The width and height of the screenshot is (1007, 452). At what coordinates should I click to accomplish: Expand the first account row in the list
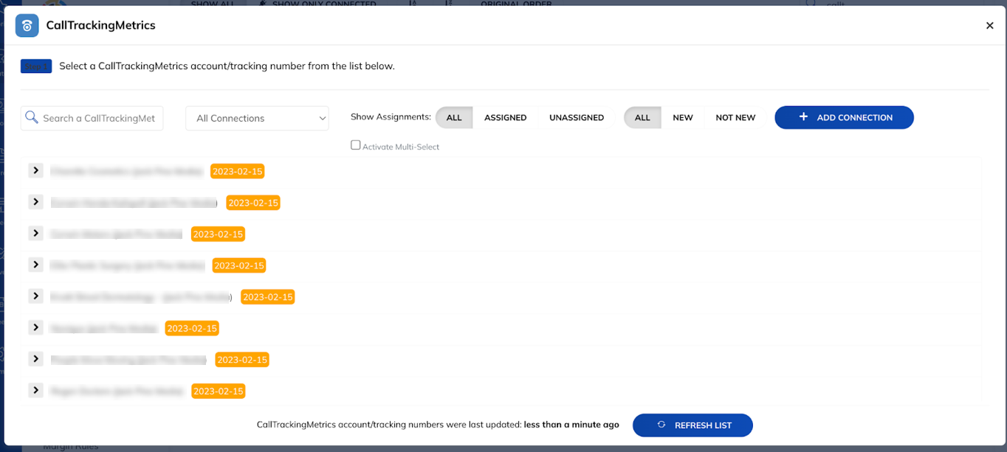point(35,170)
